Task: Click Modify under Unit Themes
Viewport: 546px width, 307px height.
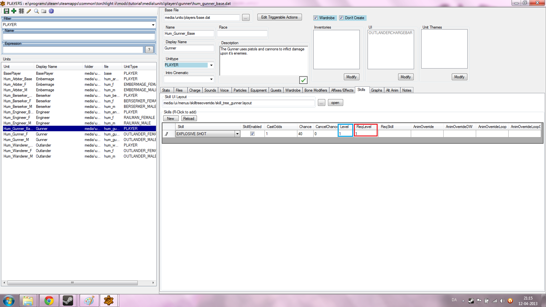Action: coord(459,77)
